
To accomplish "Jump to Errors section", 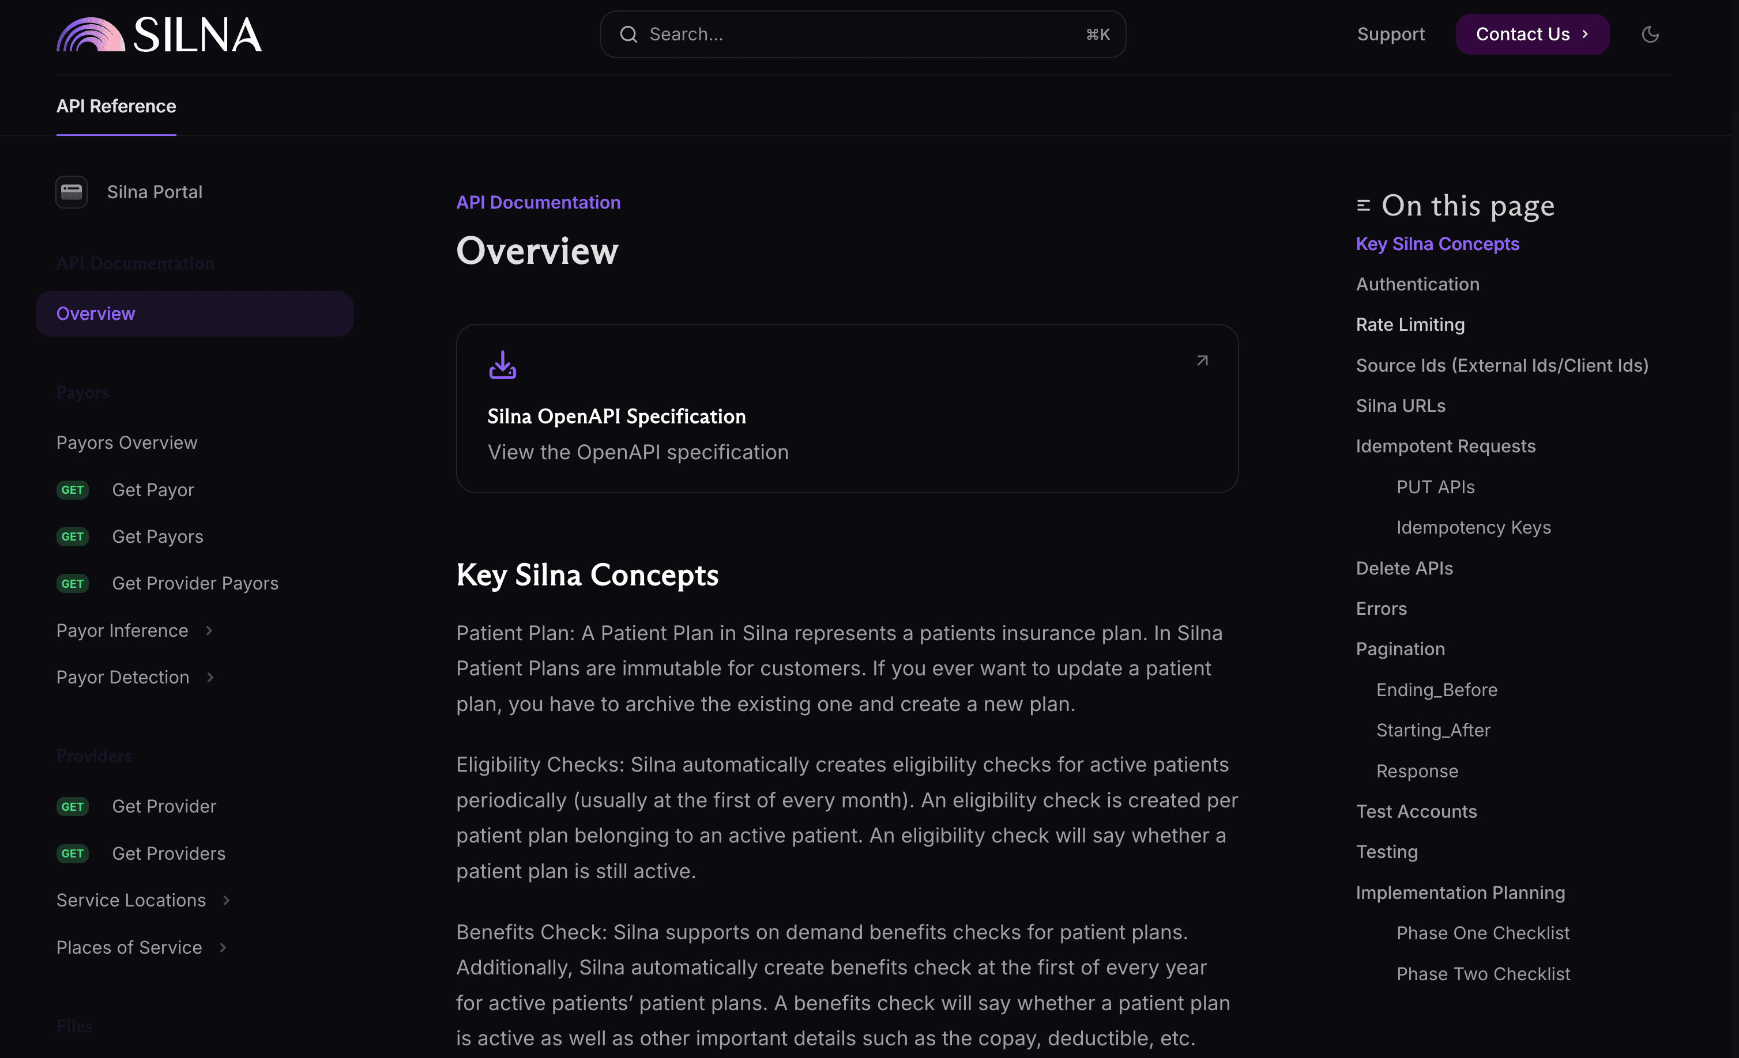I will [1381, 609].
